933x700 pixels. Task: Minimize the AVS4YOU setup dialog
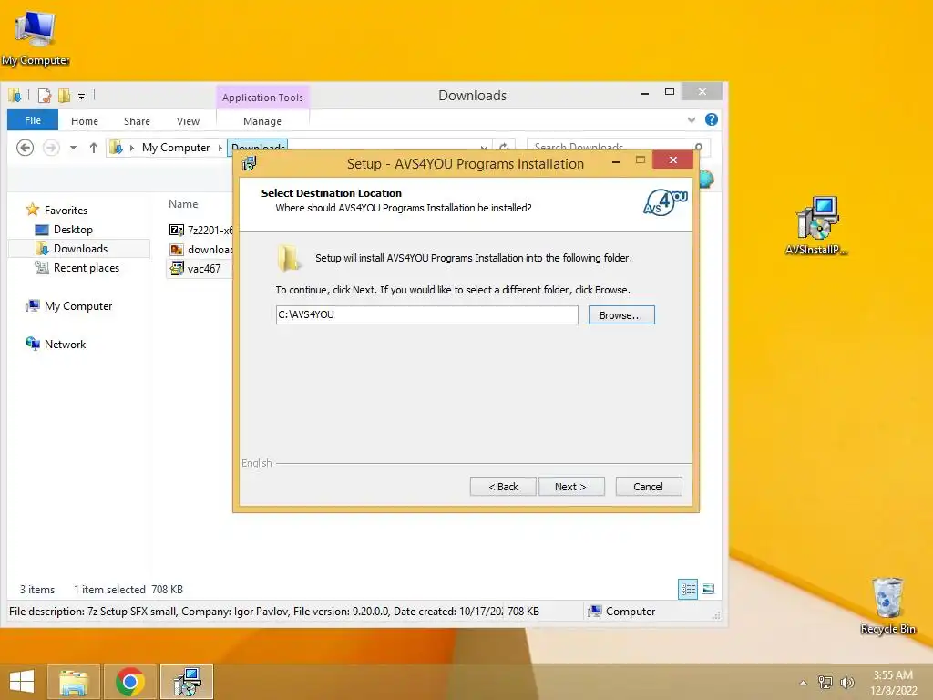616,161
